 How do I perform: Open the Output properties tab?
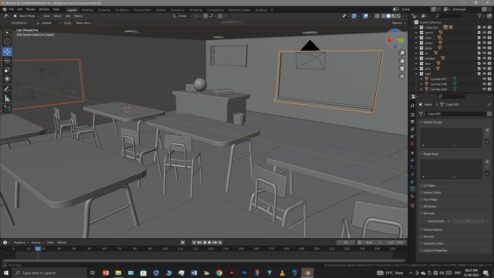point(412,122)
